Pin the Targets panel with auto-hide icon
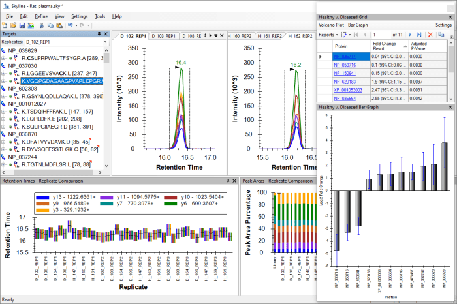 click(x=99, y=33)
